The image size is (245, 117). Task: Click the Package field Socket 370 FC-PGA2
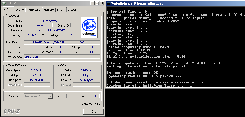point(51,30)
